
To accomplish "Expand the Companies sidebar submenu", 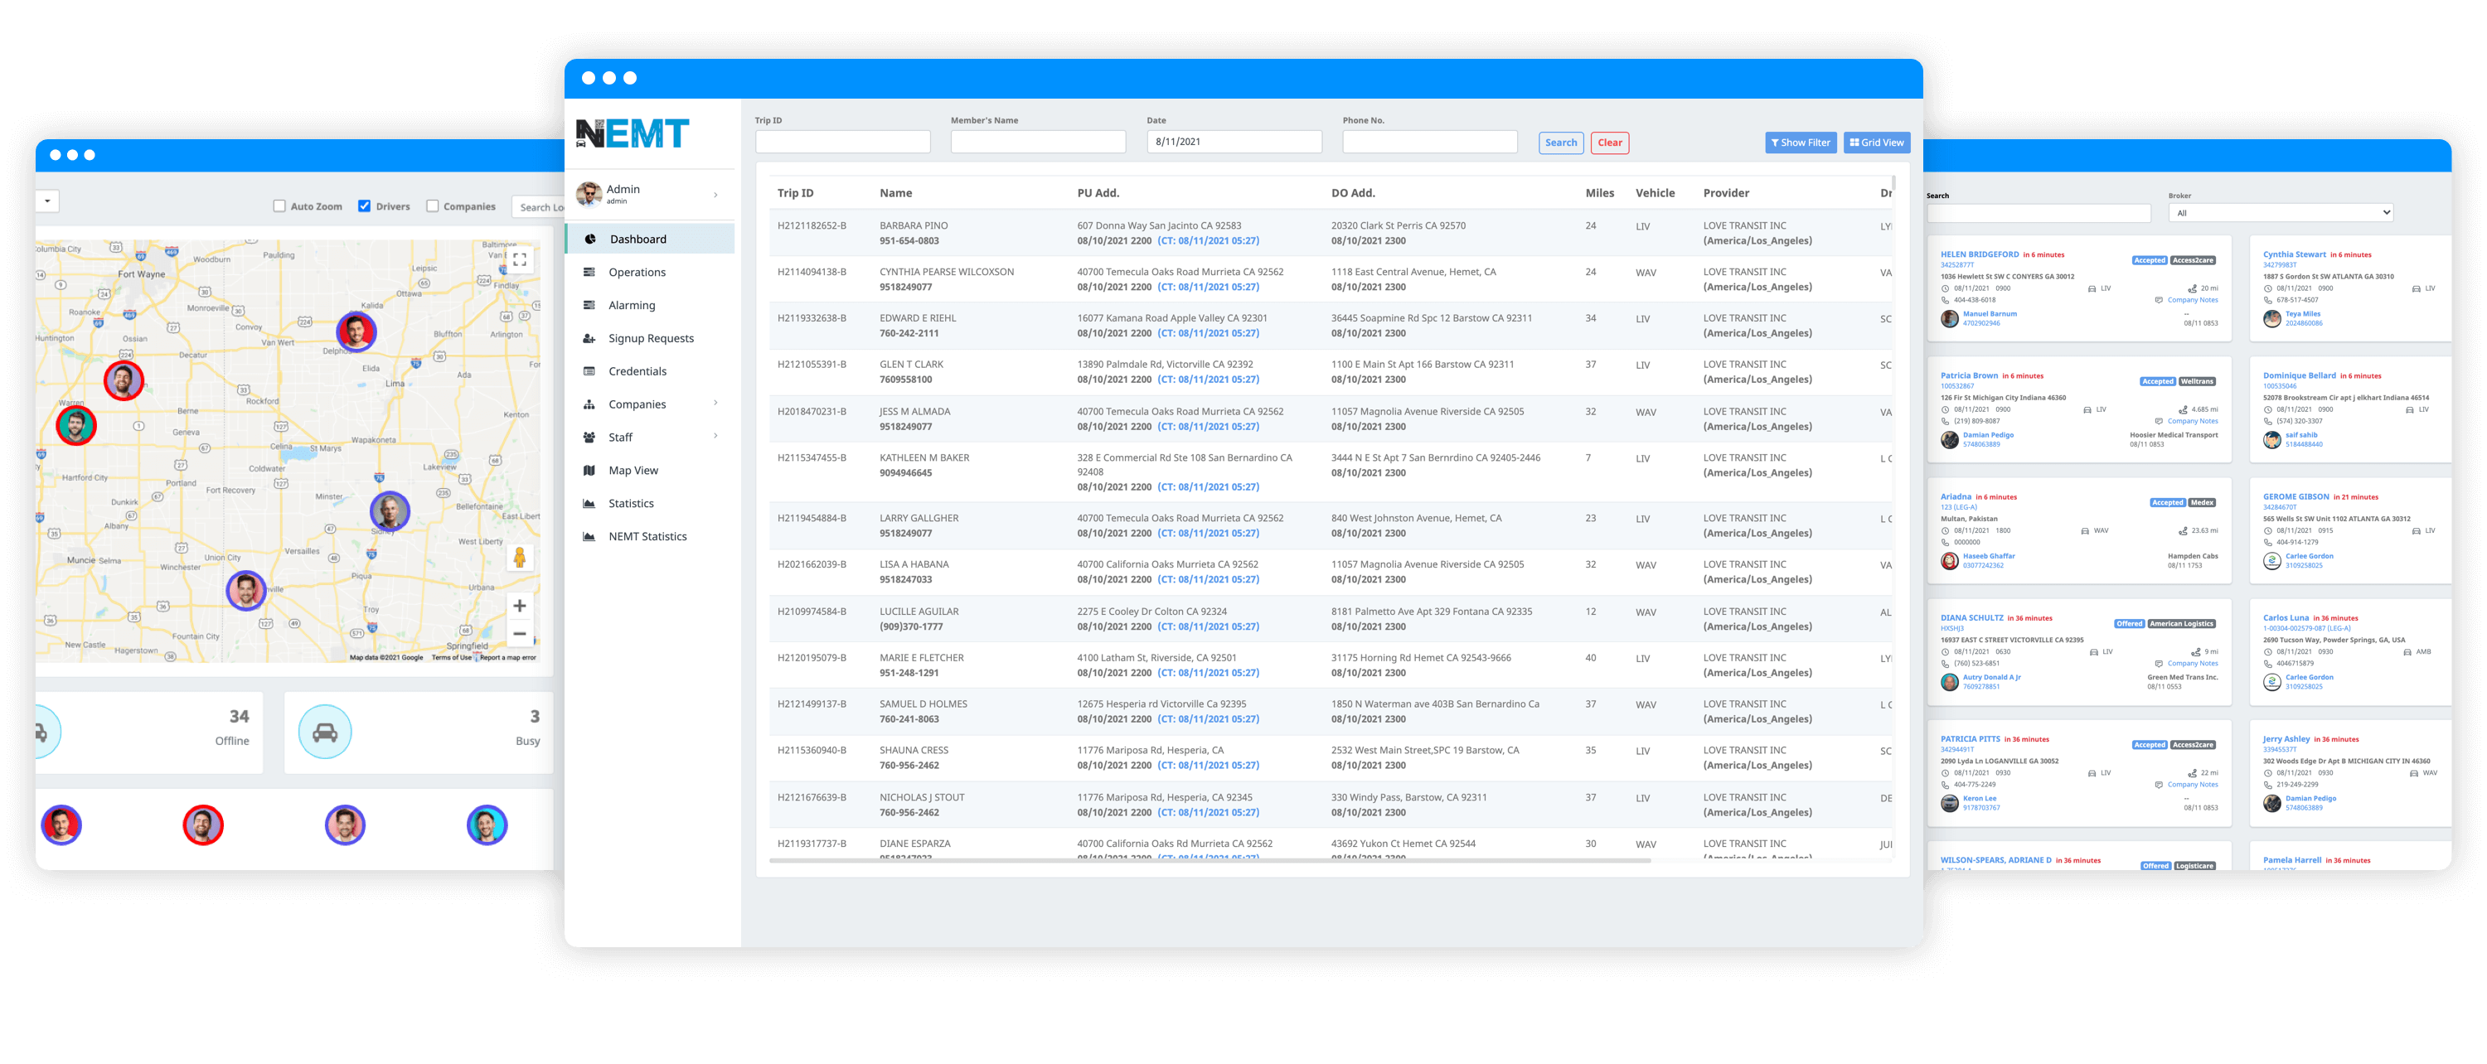I will point(715,404).
